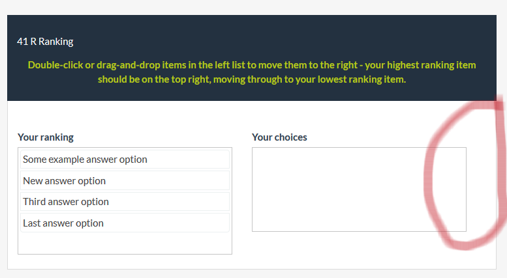The image size is (507, 278).
Task: Click the question number '41'
Action: click(x=22, y=42)
